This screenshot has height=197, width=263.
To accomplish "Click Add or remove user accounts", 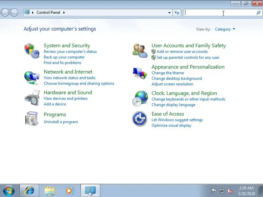I will pos(182,52).
